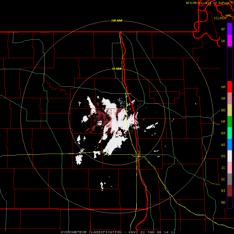The height and width of the screenshot is (234, 234).
Task: Click the BD yellow legend swatch
Action: 230,110
